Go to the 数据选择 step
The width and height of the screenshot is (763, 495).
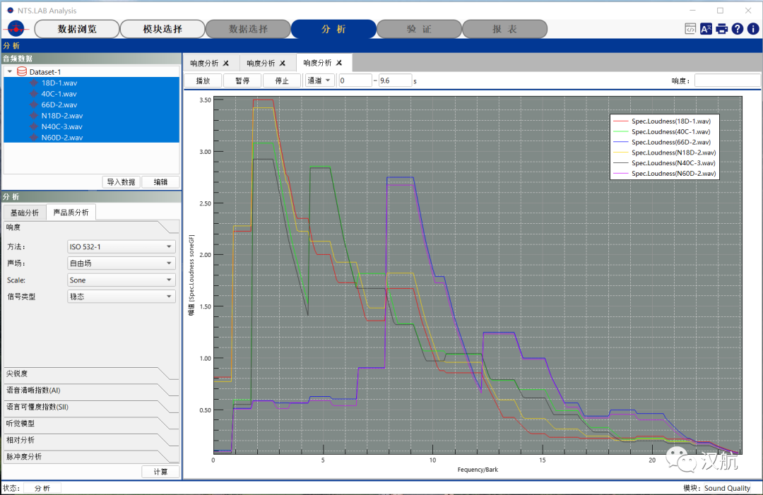[248, 29]
